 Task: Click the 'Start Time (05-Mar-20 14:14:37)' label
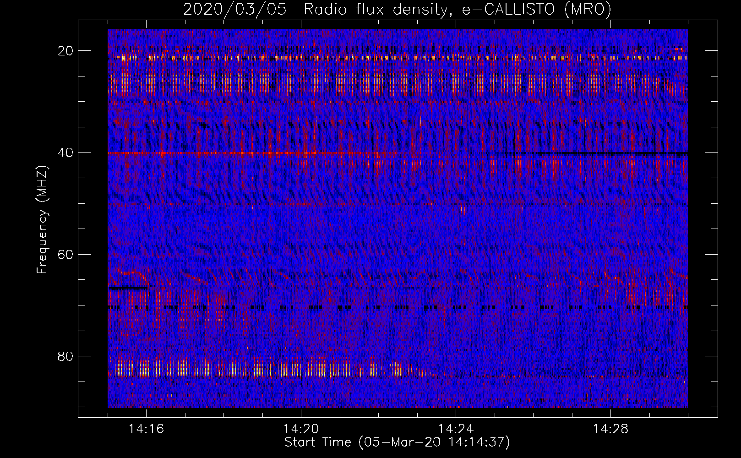point(397,442)
